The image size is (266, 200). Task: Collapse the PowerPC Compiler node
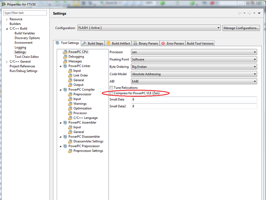[61, 90]
